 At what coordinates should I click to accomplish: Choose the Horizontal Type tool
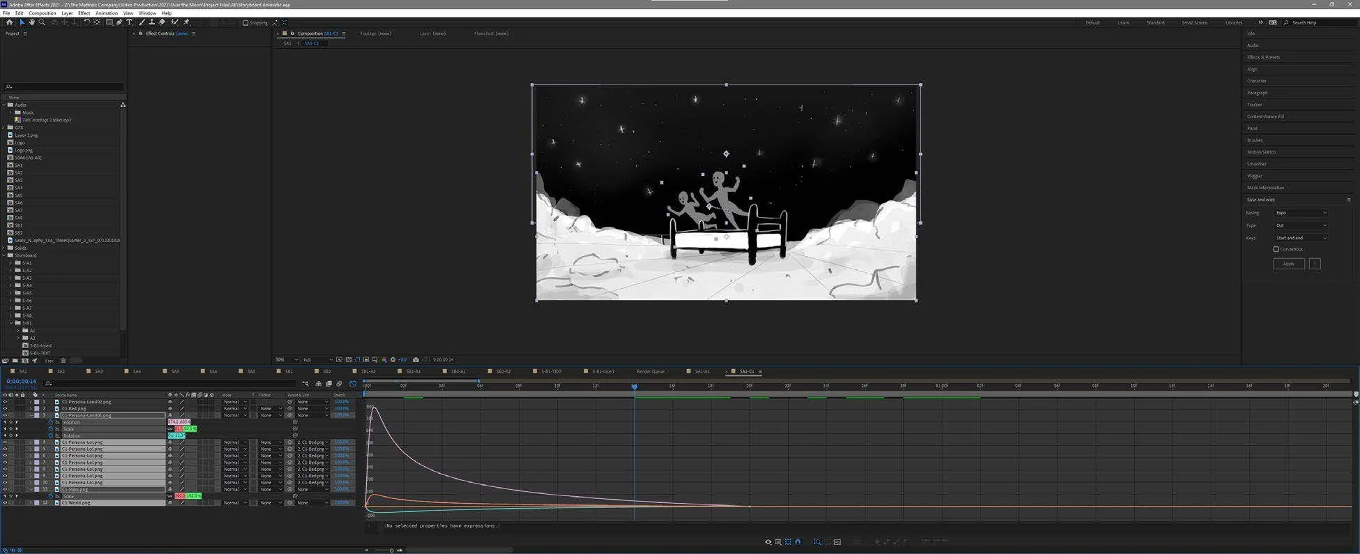[x=129, y=22]
